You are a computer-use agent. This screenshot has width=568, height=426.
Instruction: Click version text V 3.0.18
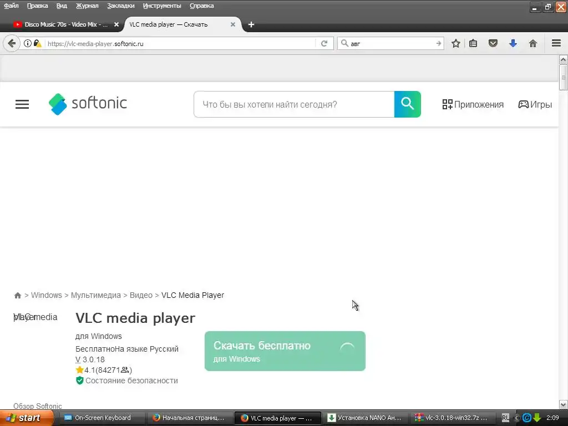90,359
